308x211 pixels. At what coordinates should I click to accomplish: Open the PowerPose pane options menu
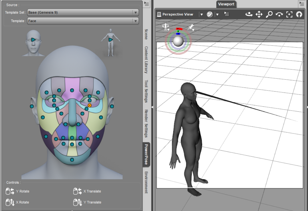coord(147,4)
